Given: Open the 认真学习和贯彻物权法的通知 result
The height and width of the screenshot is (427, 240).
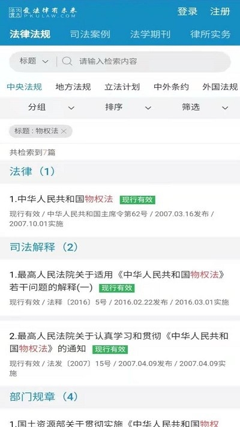Looking at the screenshot, I should [119, 342].
